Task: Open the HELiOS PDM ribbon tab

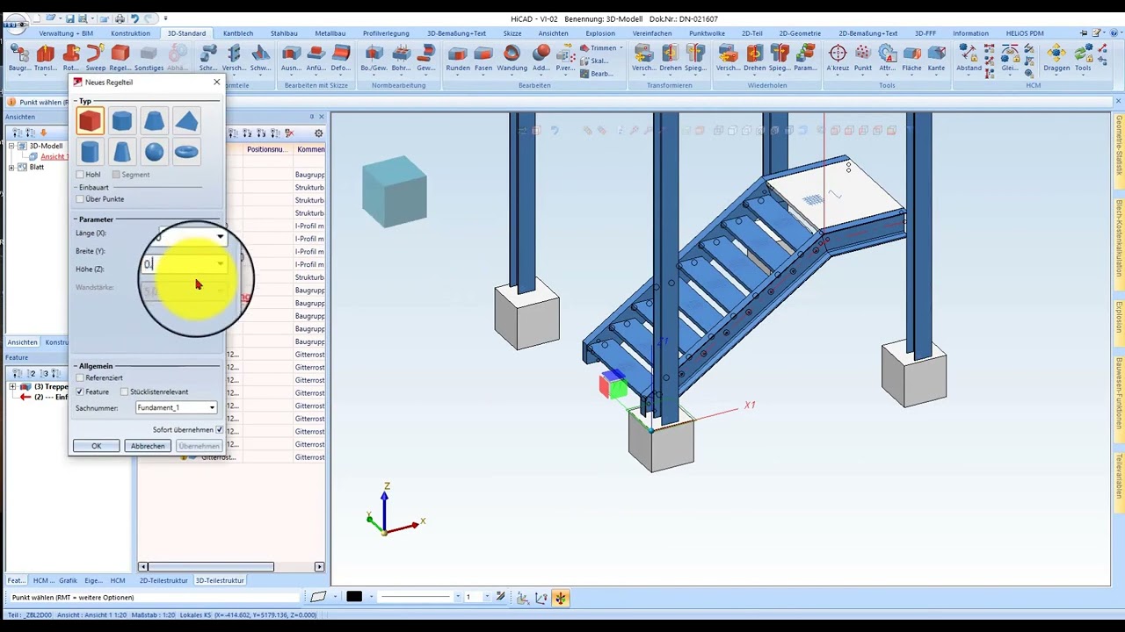Action: point(1023,33)
